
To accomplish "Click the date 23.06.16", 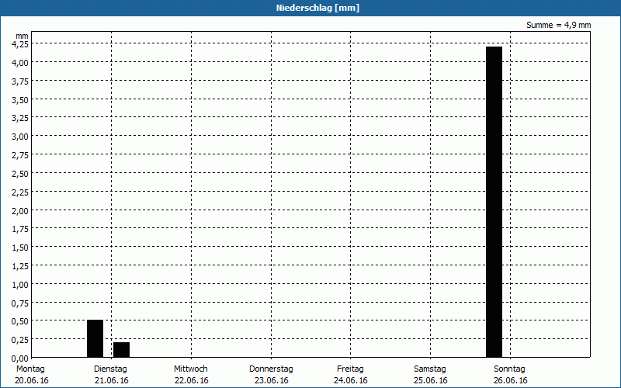I will (271, 380).
